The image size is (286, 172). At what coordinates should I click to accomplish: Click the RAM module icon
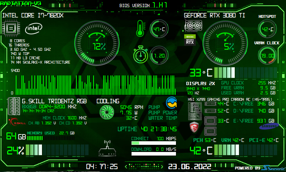[14, 106]
